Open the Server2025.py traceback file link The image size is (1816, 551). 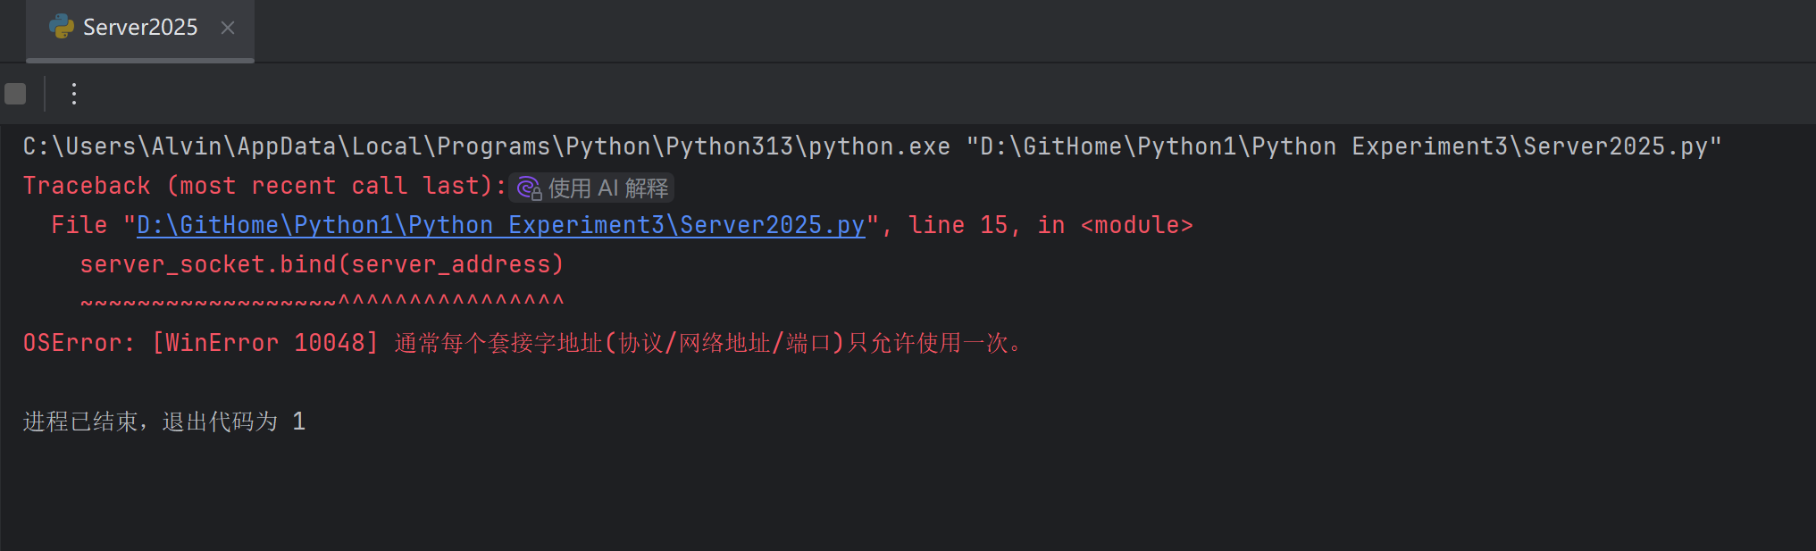500,225
